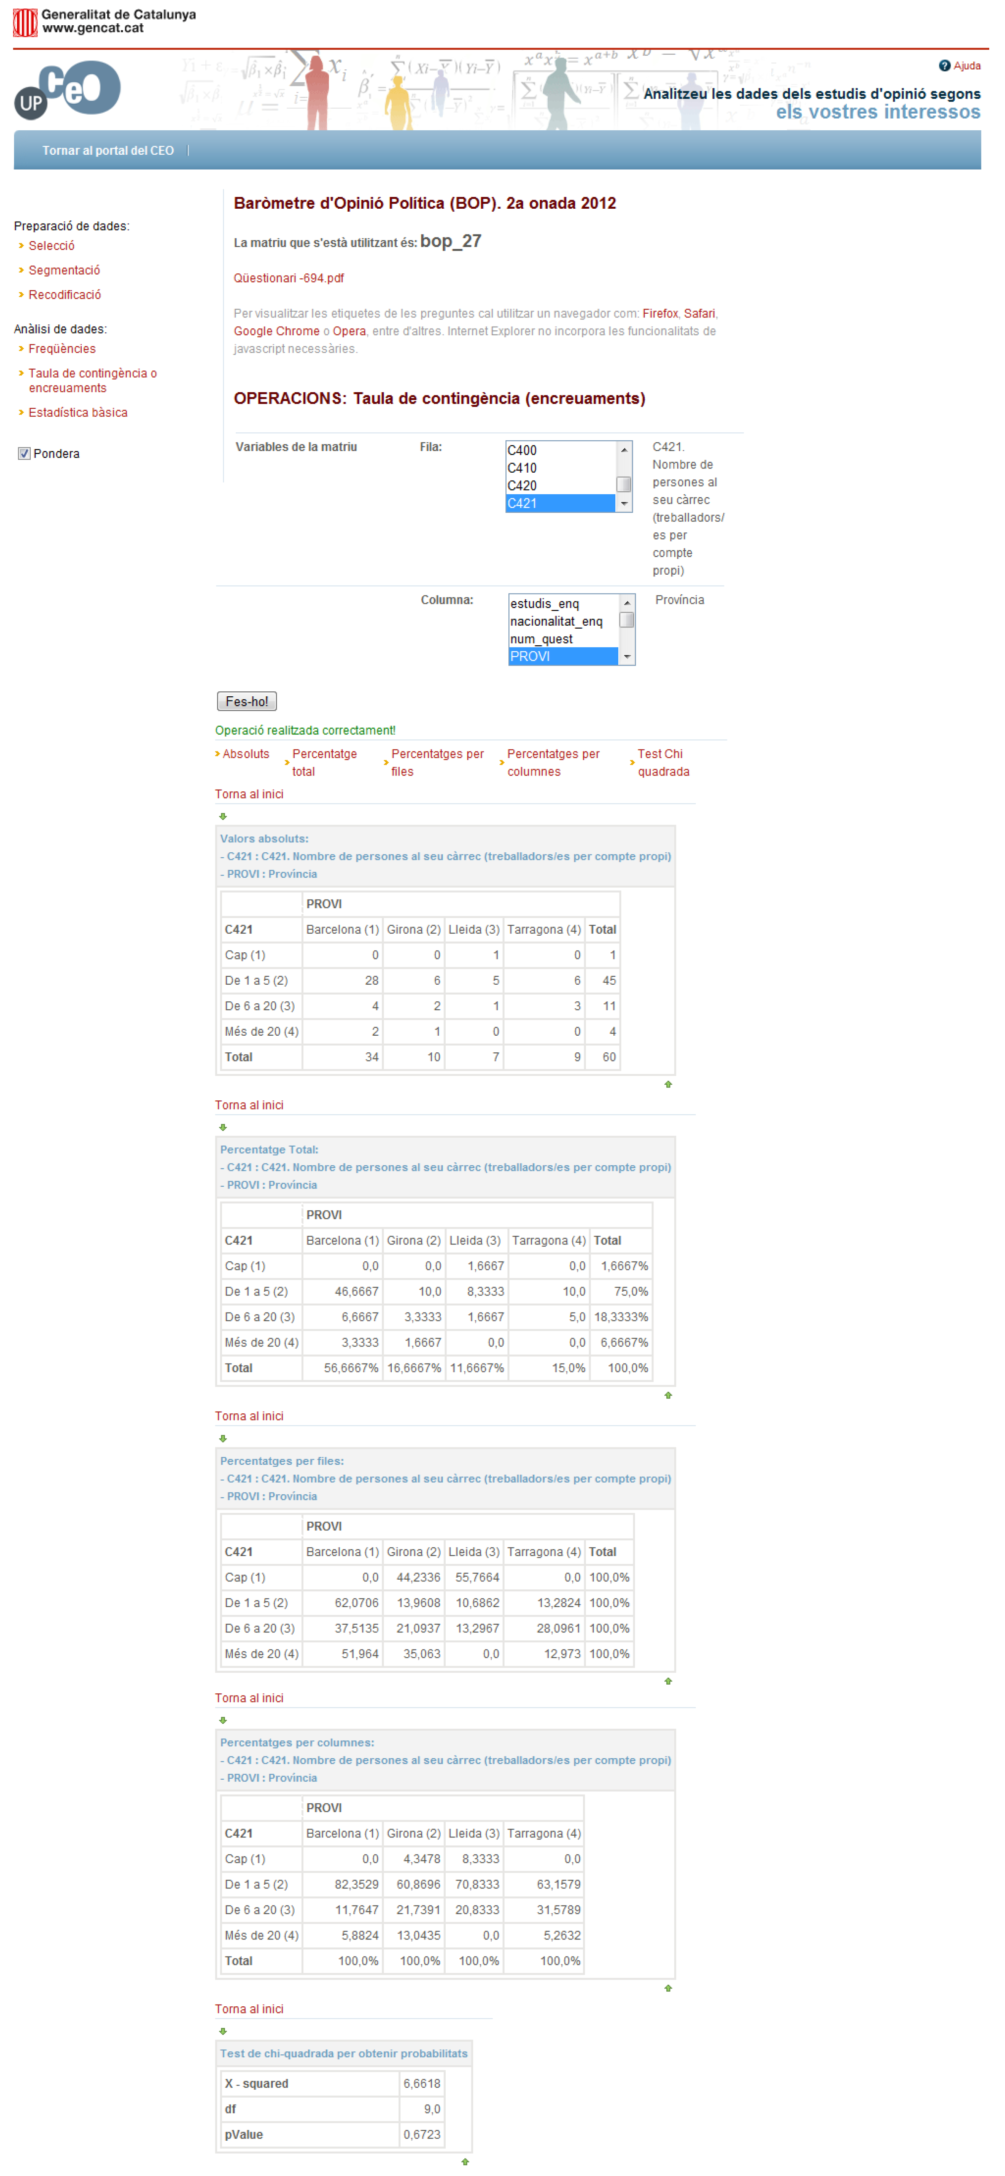1005x2176 pixels.
Task: Go to Tornar al portal del CEO
Action: [108, 150]
